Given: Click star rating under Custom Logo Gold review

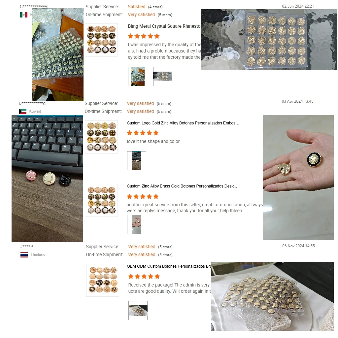Looking at the screenshot, I should coord(143,133).
